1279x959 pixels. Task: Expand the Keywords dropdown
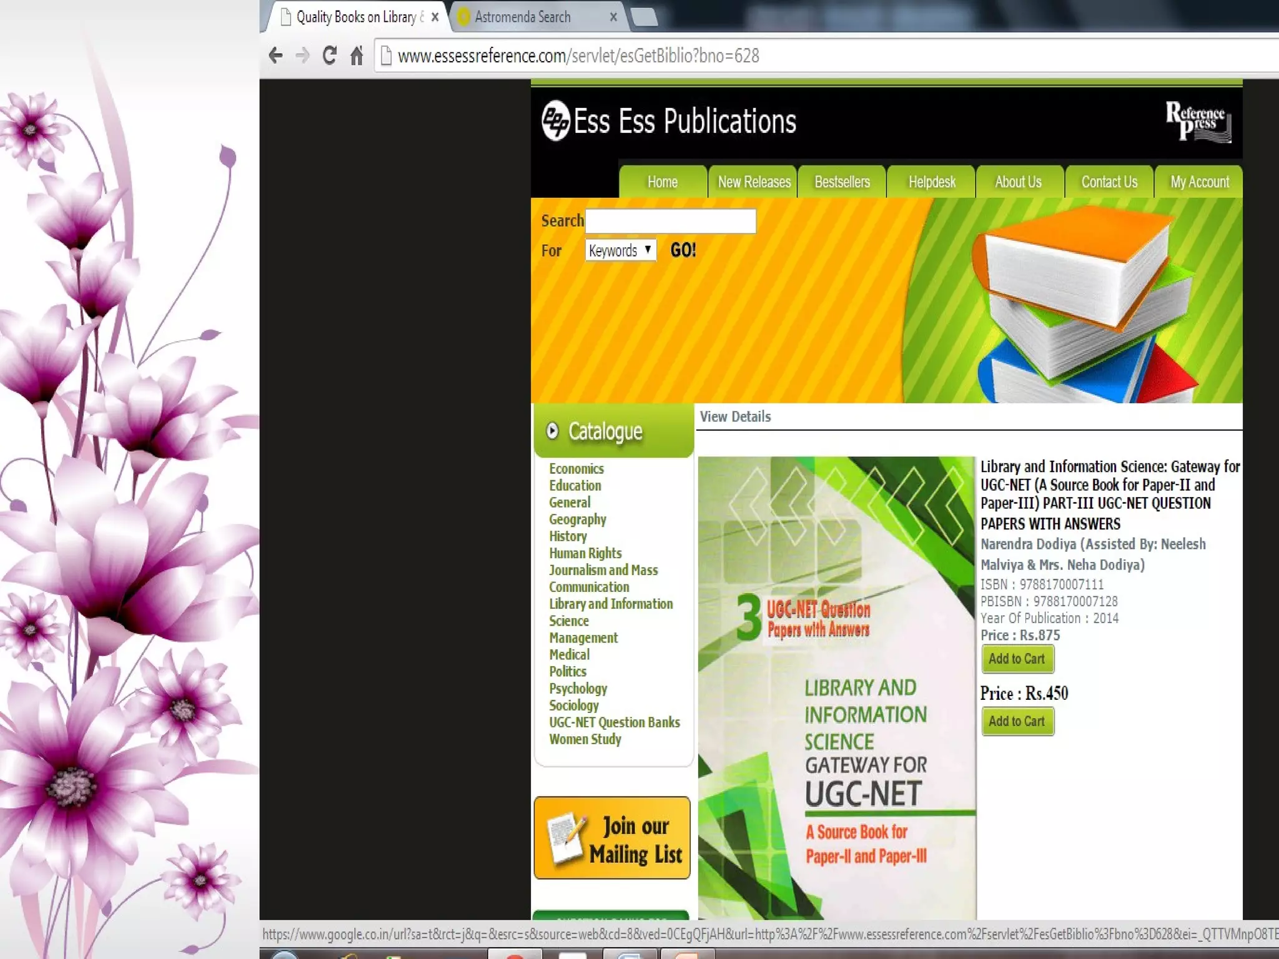[x=620, y=250]
